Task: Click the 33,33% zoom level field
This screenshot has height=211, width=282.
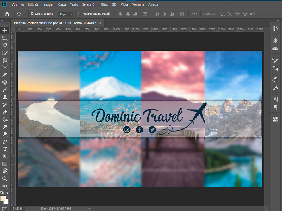Action: 17,209
